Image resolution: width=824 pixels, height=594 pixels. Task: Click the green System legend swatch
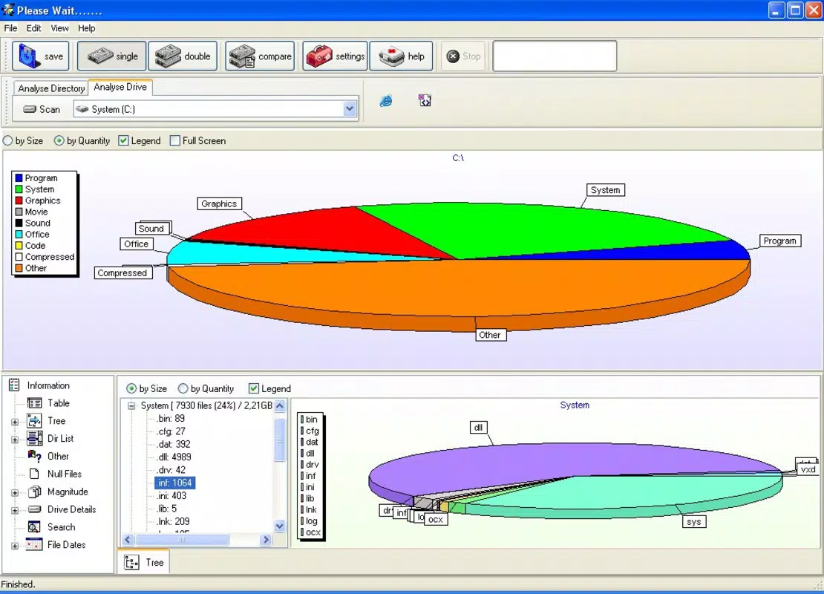tap(19, 189)
